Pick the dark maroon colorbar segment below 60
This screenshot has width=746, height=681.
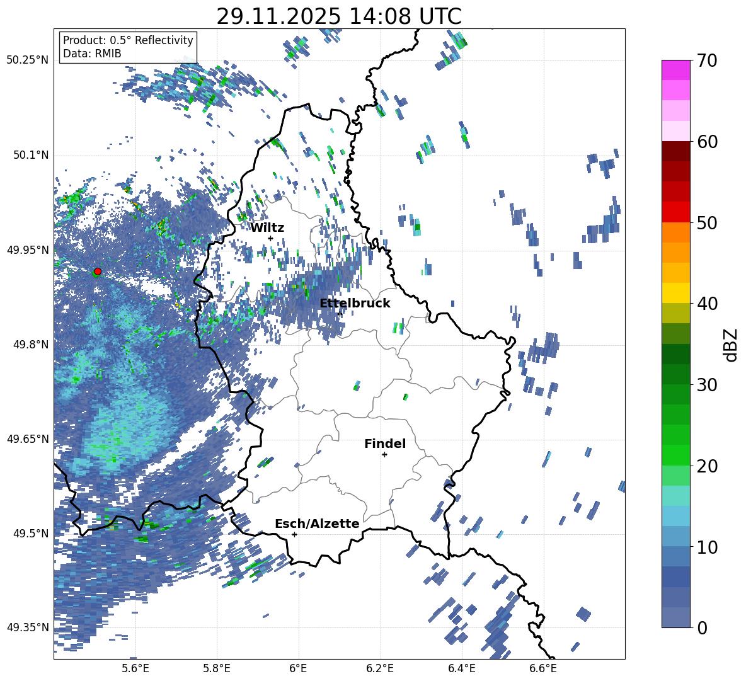(x=675, y=151)
